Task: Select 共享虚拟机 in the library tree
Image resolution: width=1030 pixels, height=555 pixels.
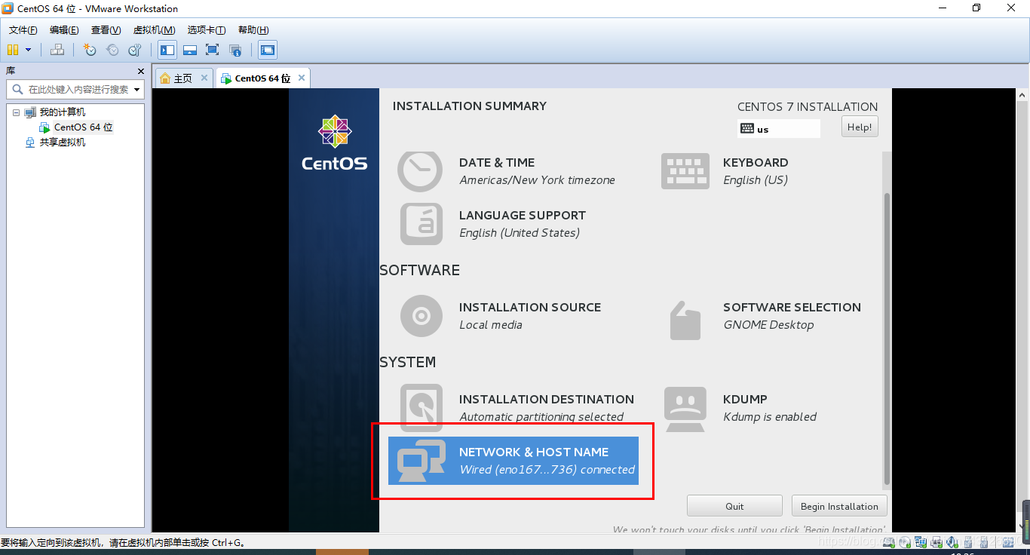Action: coord(63,143)
